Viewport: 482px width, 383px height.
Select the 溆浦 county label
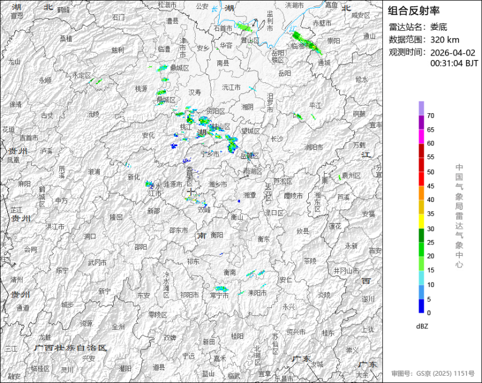(94, 172)
